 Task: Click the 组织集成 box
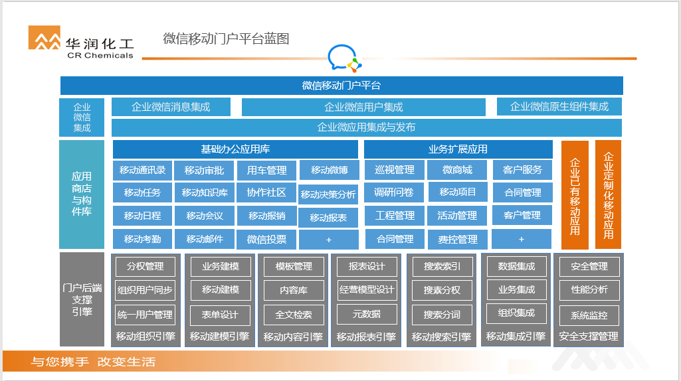tap(516, 313)
